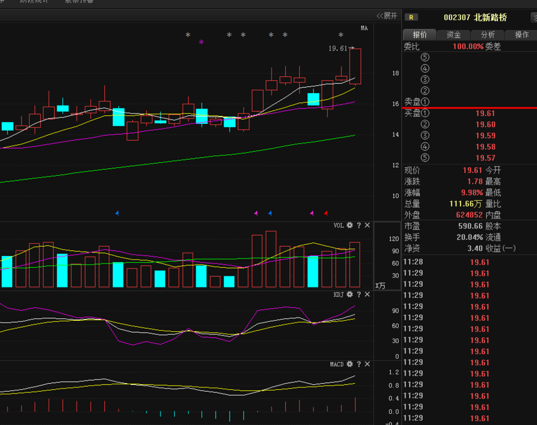Click the KDJ indicator label

click(x=338, y=295)
